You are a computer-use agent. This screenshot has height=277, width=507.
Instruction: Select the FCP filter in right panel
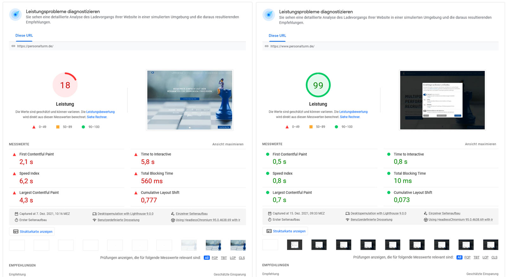(x=467, y=257)
